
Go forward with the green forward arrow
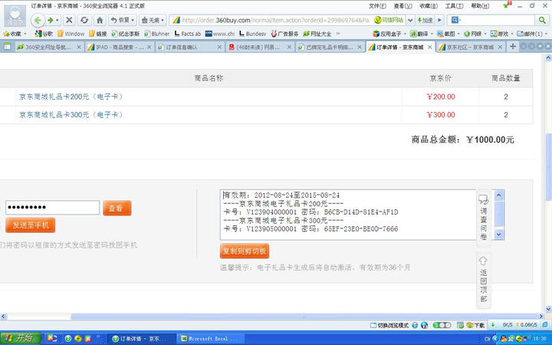coord(51,20)
